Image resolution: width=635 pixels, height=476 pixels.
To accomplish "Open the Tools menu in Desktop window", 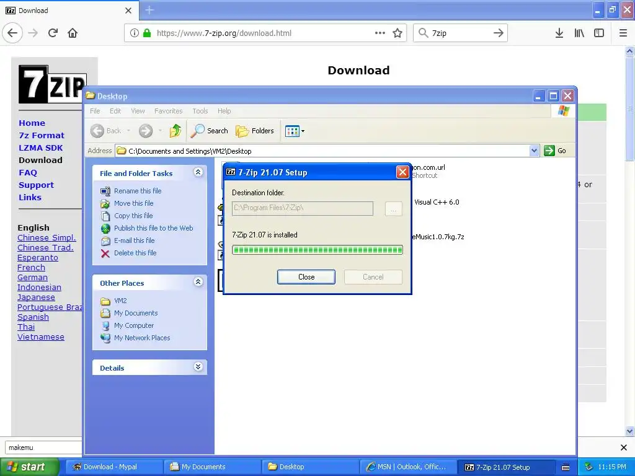I will point(200,111).
